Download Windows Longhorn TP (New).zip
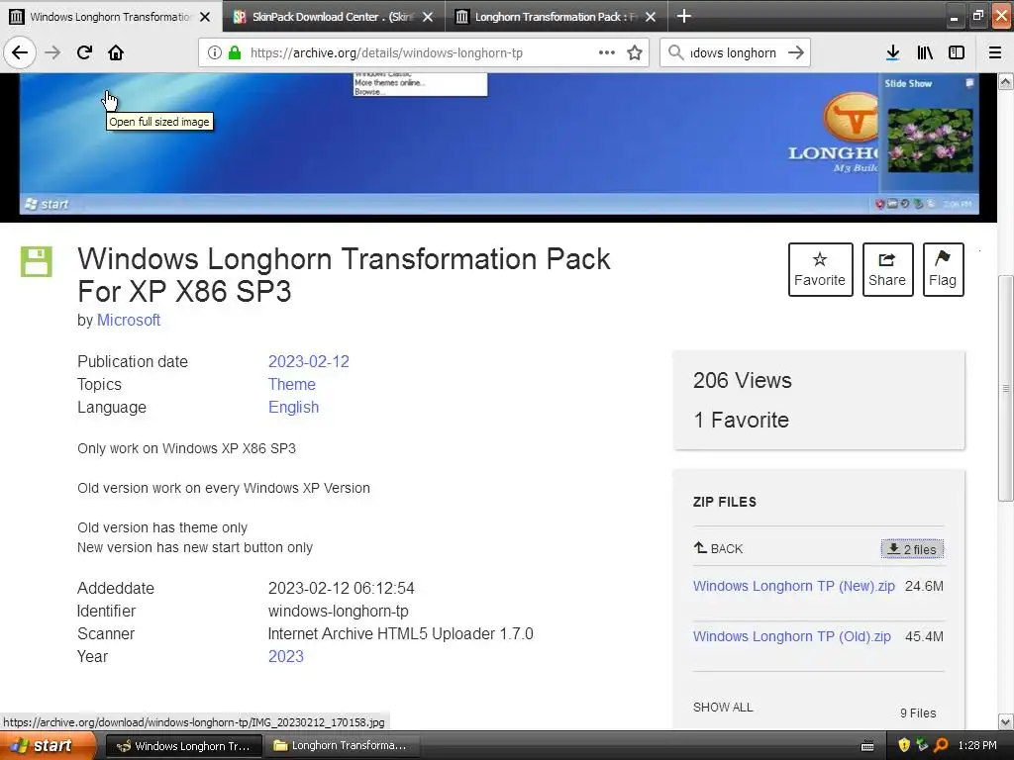This screenshot has width=1014, height=760. [x=793, y=586]
